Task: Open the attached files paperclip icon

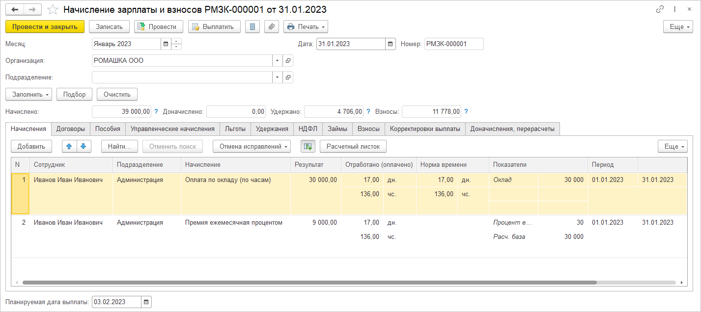Action: pos(272,27)
